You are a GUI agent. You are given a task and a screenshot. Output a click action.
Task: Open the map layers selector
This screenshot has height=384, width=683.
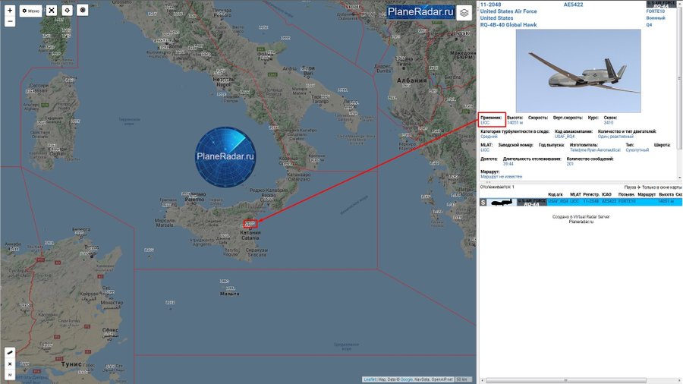pos(464,13)
